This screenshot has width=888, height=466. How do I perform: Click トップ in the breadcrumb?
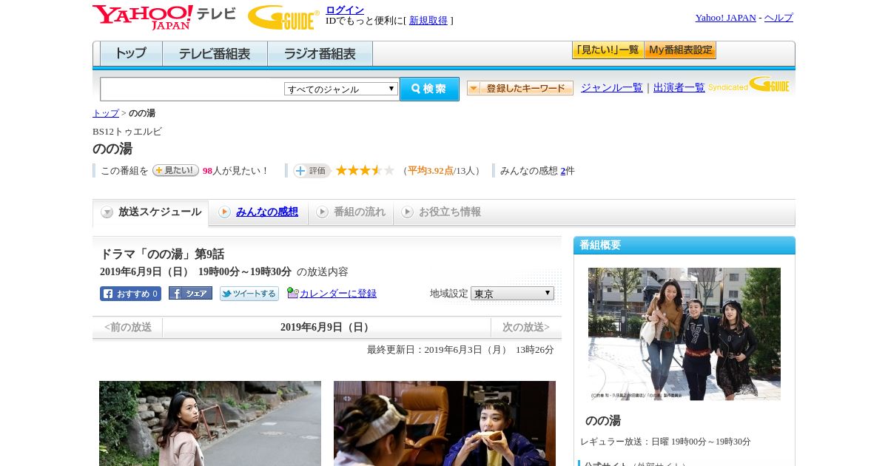coord(106,113)
